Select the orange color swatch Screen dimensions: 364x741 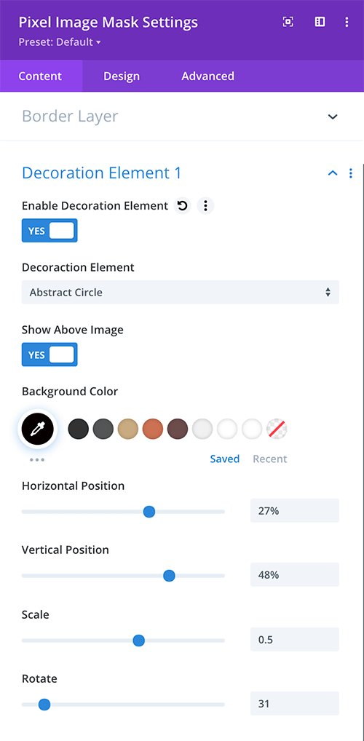pyautogui.click(x=153, y=429)
